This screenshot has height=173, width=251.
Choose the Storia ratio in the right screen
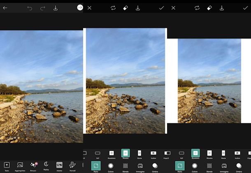[x=223, y=154]
